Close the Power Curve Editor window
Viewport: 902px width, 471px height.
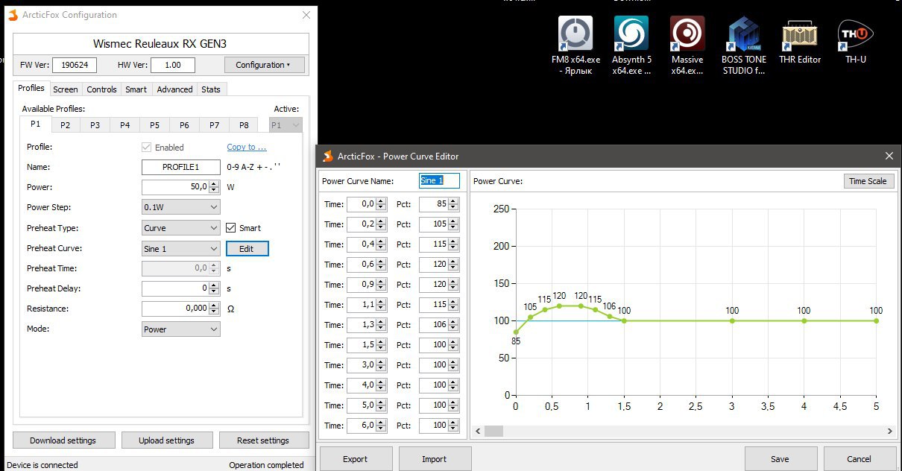pos(889,156)
